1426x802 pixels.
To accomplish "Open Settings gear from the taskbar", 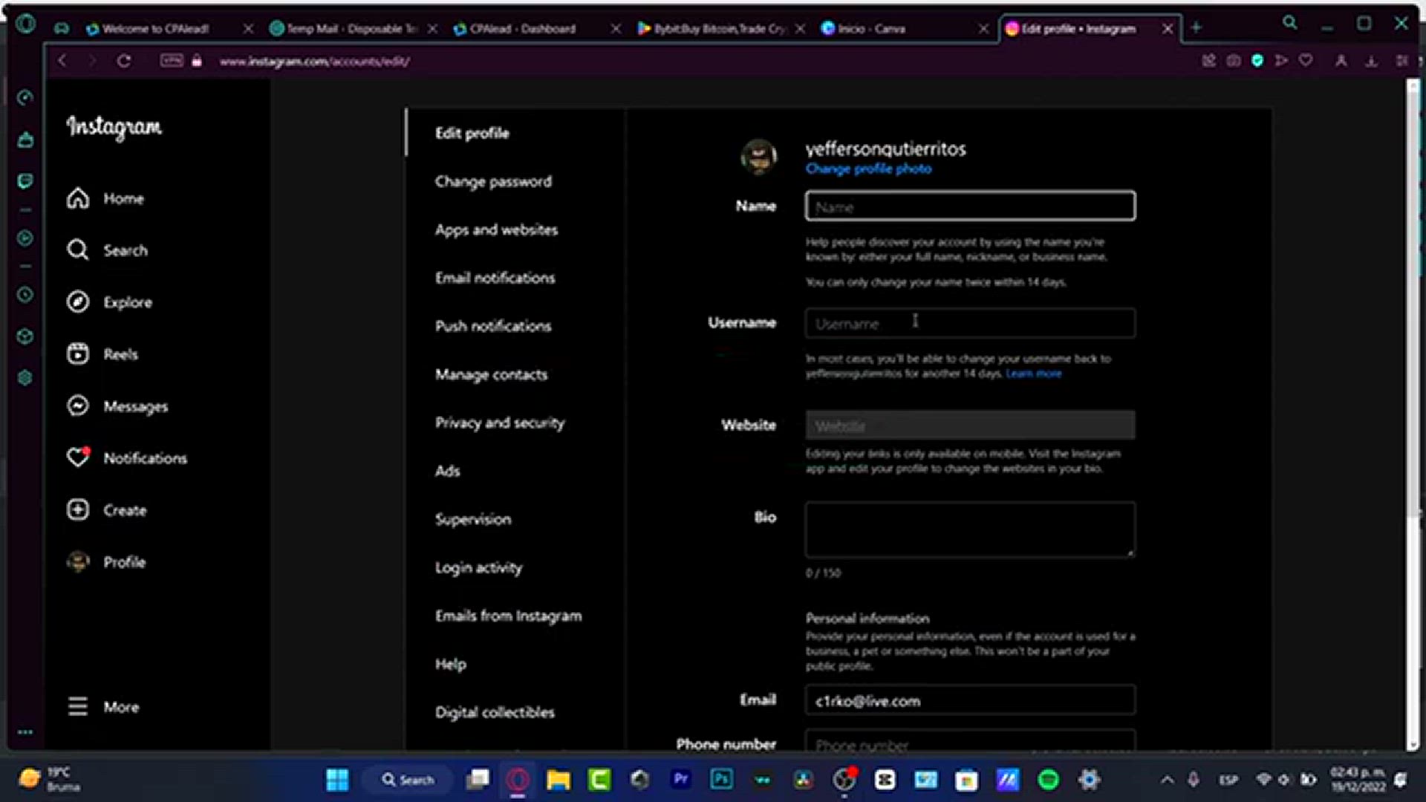I will pos(1089,780).
